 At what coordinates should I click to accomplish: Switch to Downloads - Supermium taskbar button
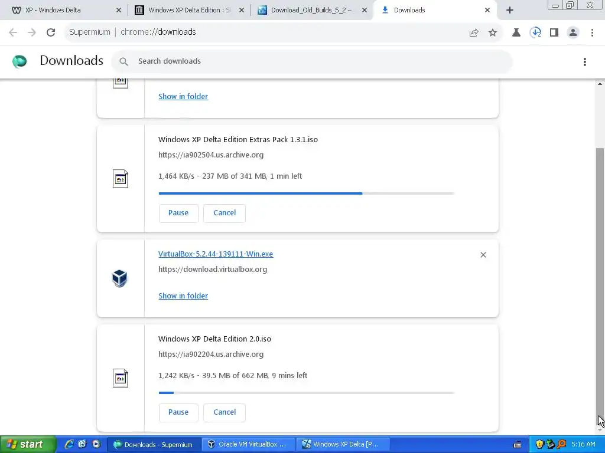154,445
